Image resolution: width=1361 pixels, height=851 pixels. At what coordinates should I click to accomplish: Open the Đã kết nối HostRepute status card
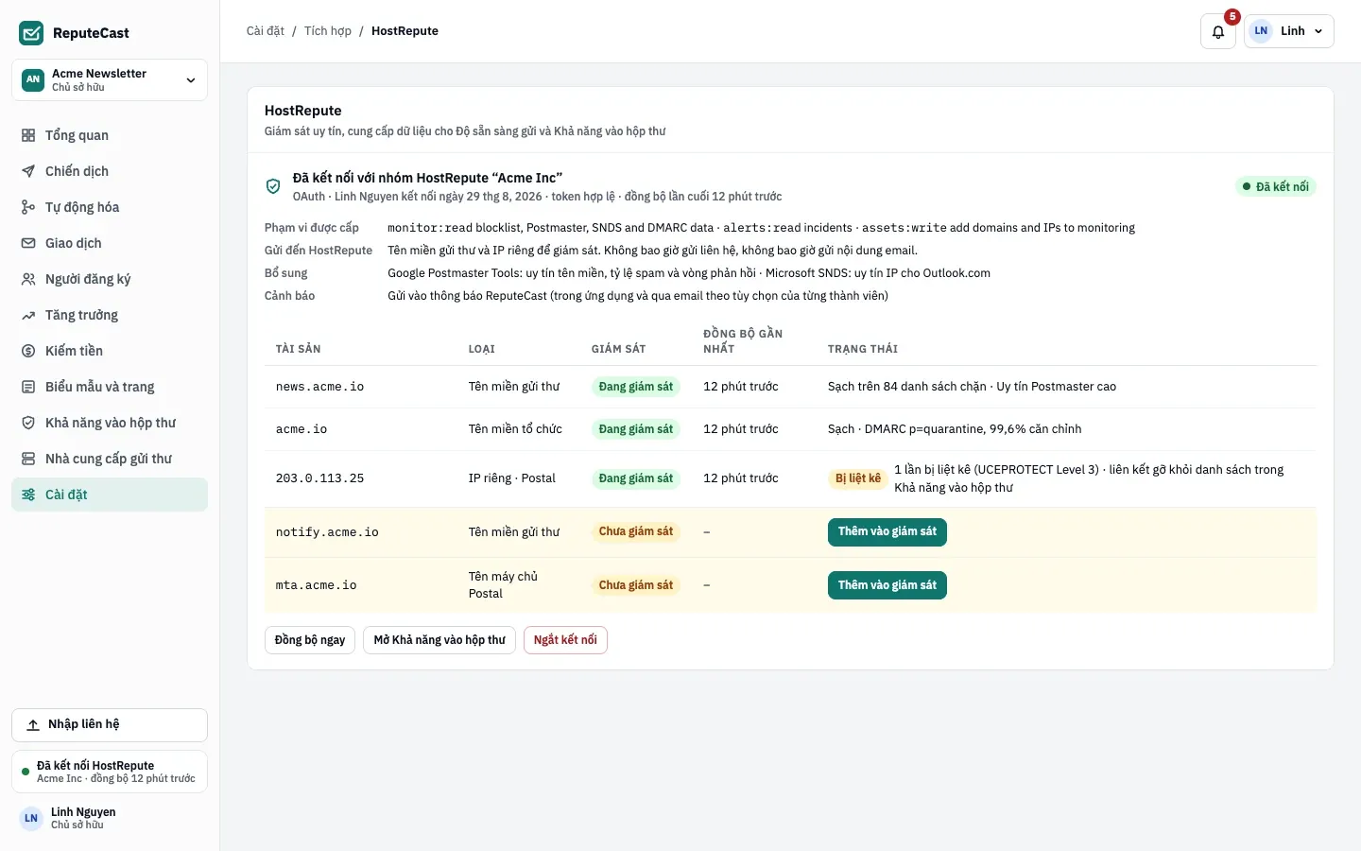[110, 772]
